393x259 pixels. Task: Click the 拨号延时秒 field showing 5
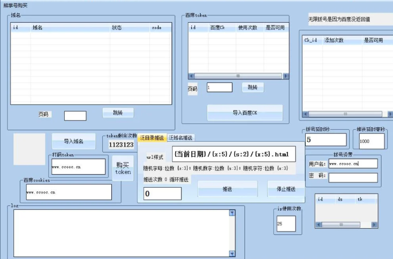click(x=326, y=140)
